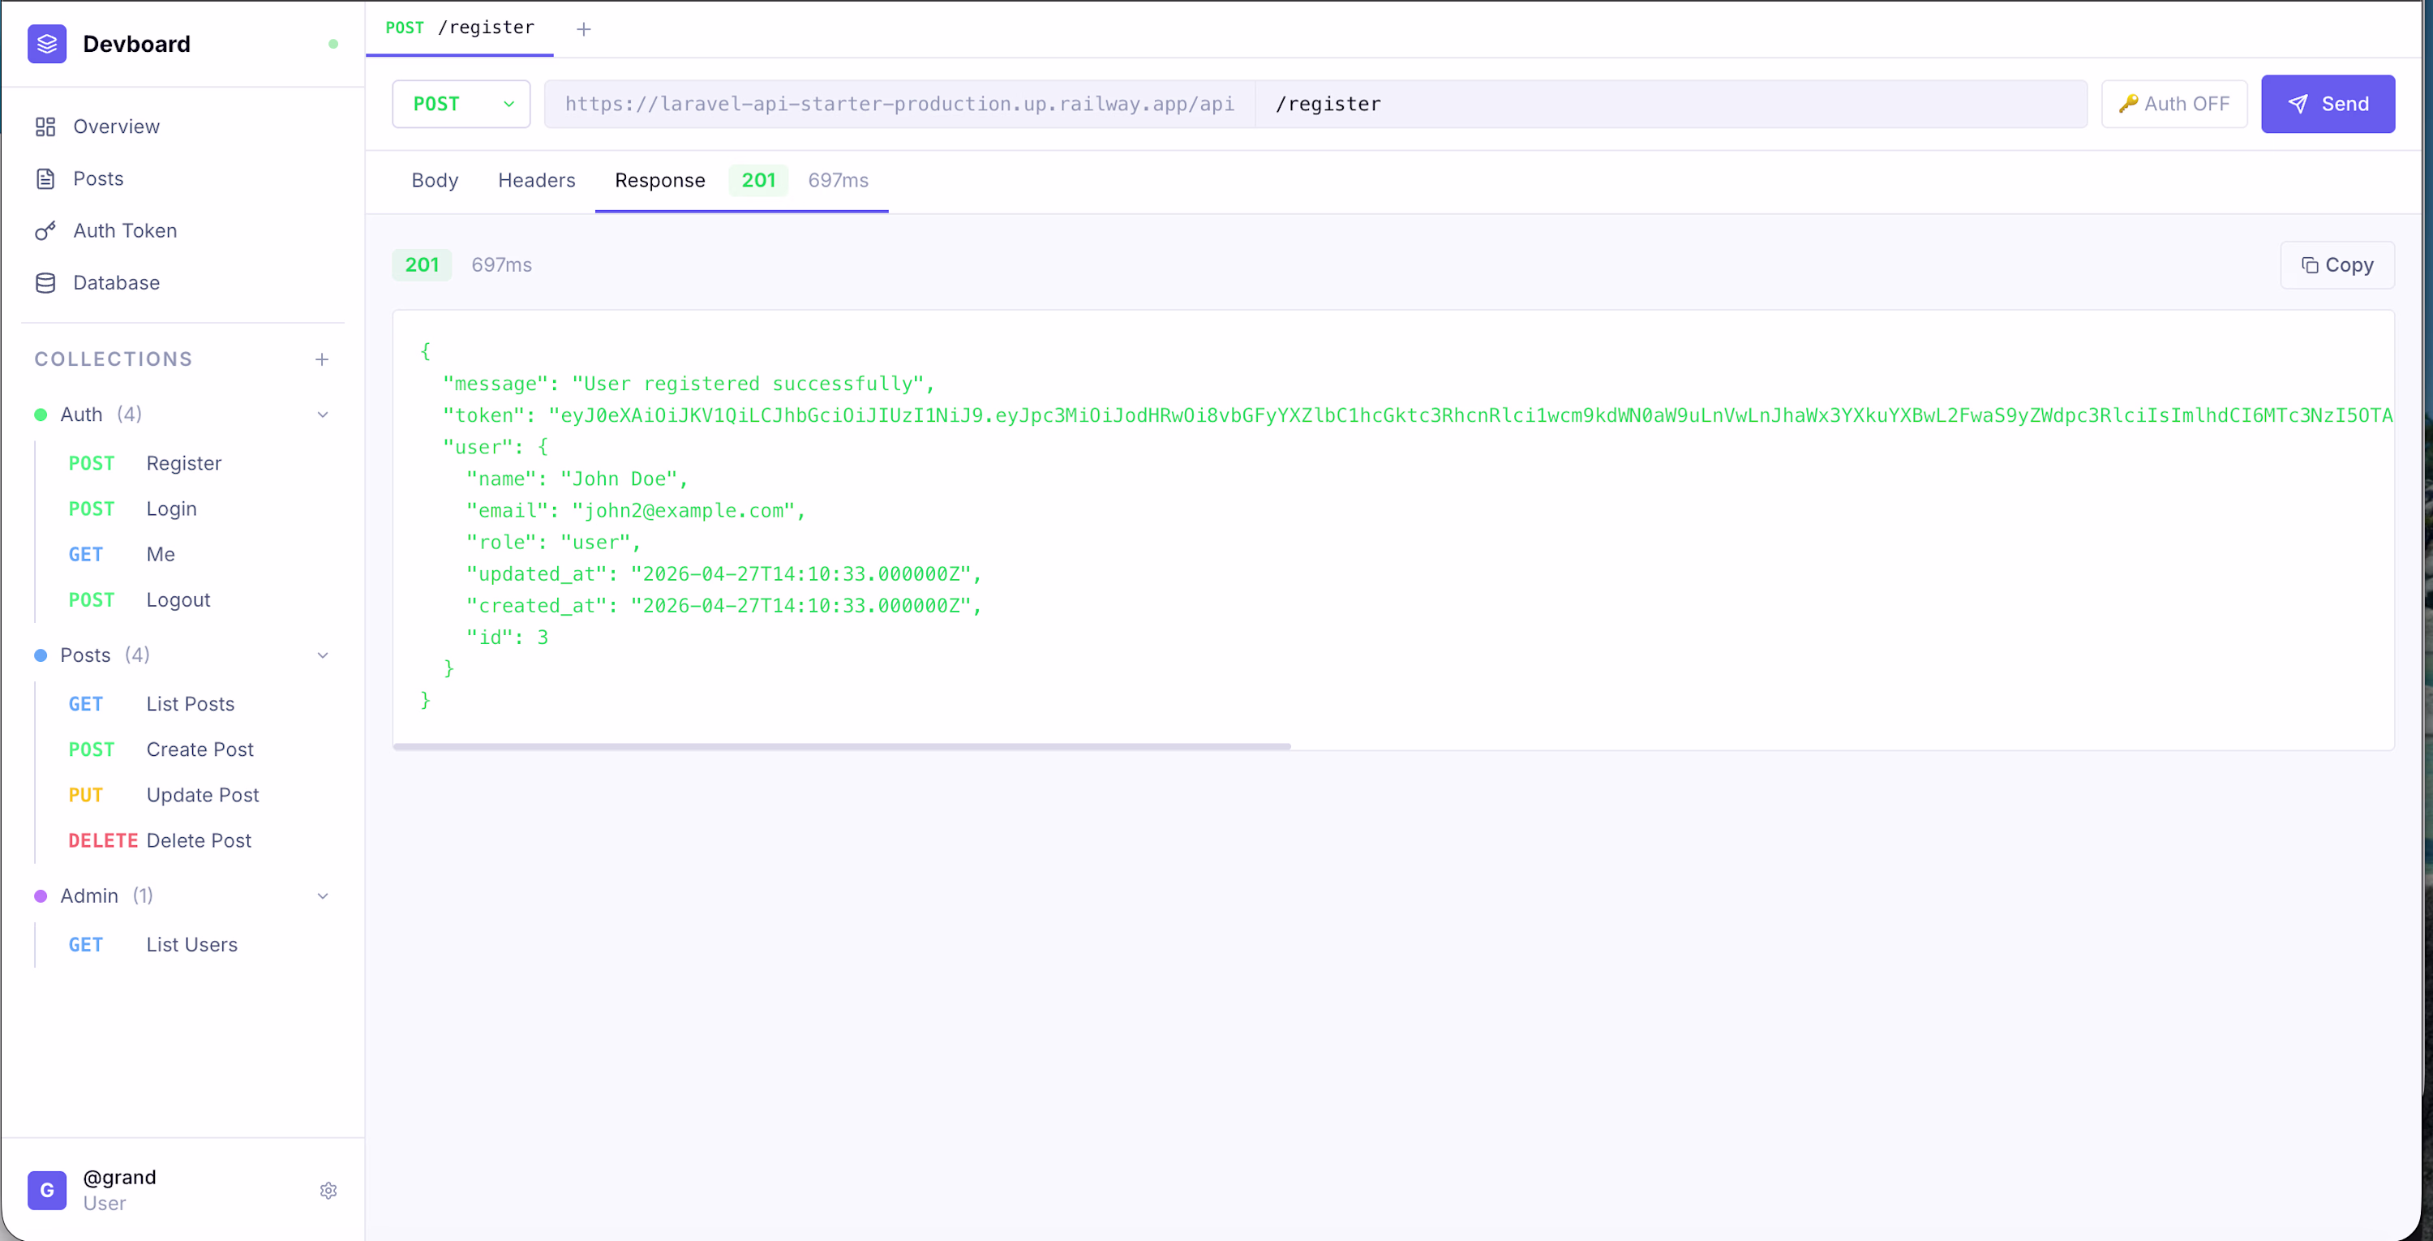
Task: Open Auth Token key icon
Action: (x=45, y=230)
